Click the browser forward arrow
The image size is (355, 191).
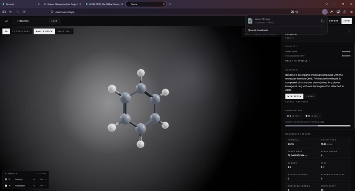(x=18, y=12)
